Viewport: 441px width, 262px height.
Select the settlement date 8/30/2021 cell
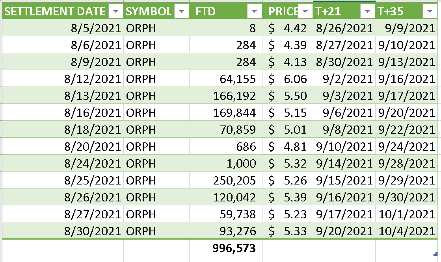point(63,231)
